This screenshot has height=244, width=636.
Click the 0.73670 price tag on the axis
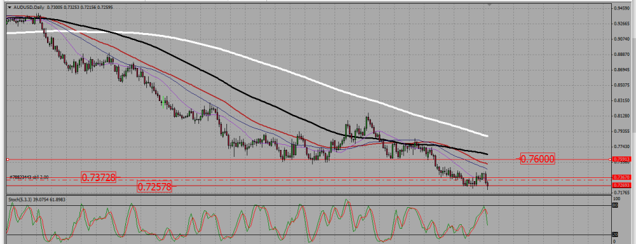click(x=621, y=177)
